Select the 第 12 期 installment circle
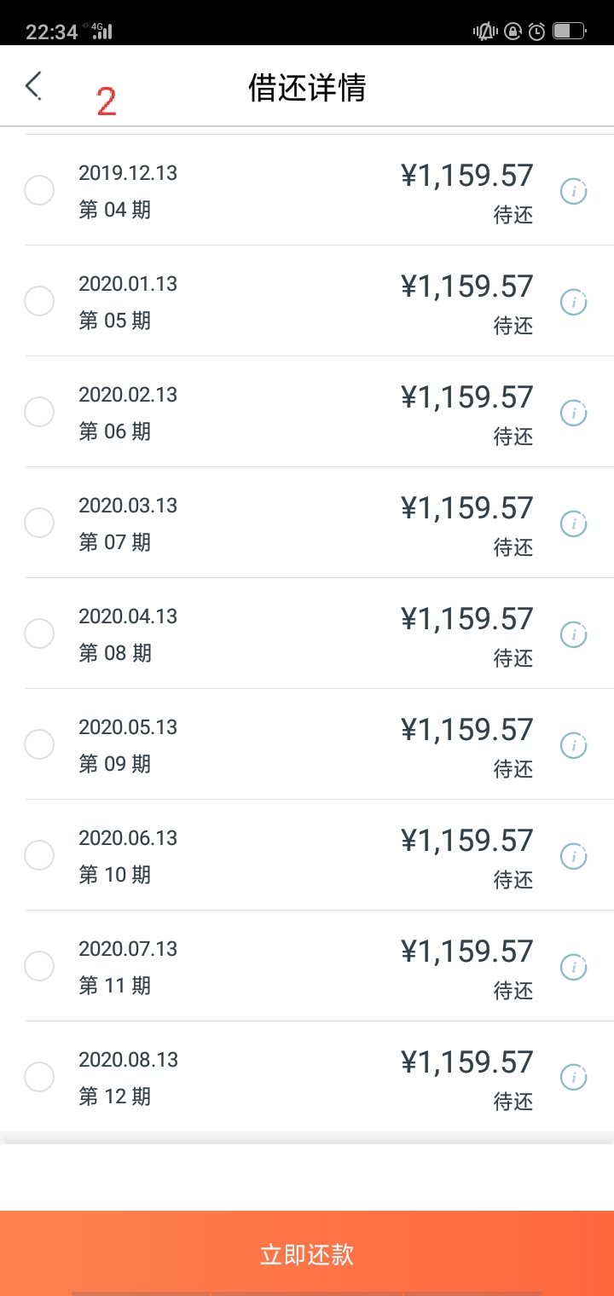 [39, 1077]
